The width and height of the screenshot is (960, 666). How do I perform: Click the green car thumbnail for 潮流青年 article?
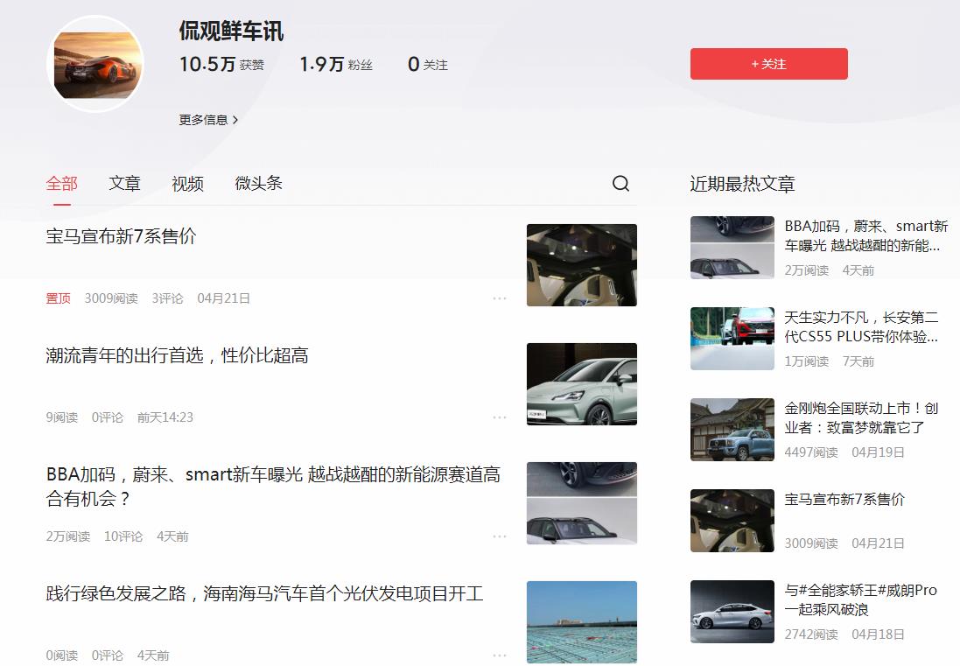(x=582, y=384)
